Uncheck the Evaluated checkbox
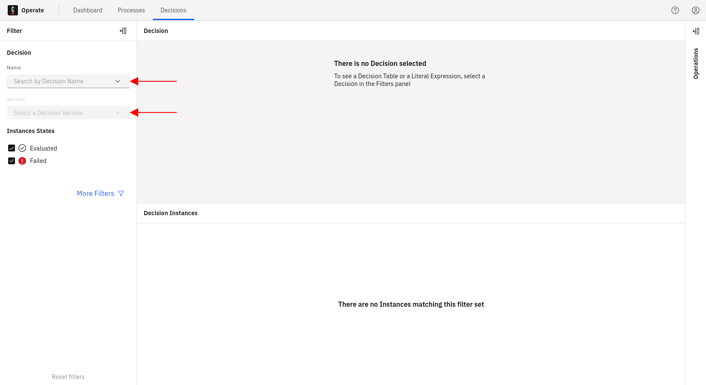The image size is (706, 385). (x=12, y=148)
